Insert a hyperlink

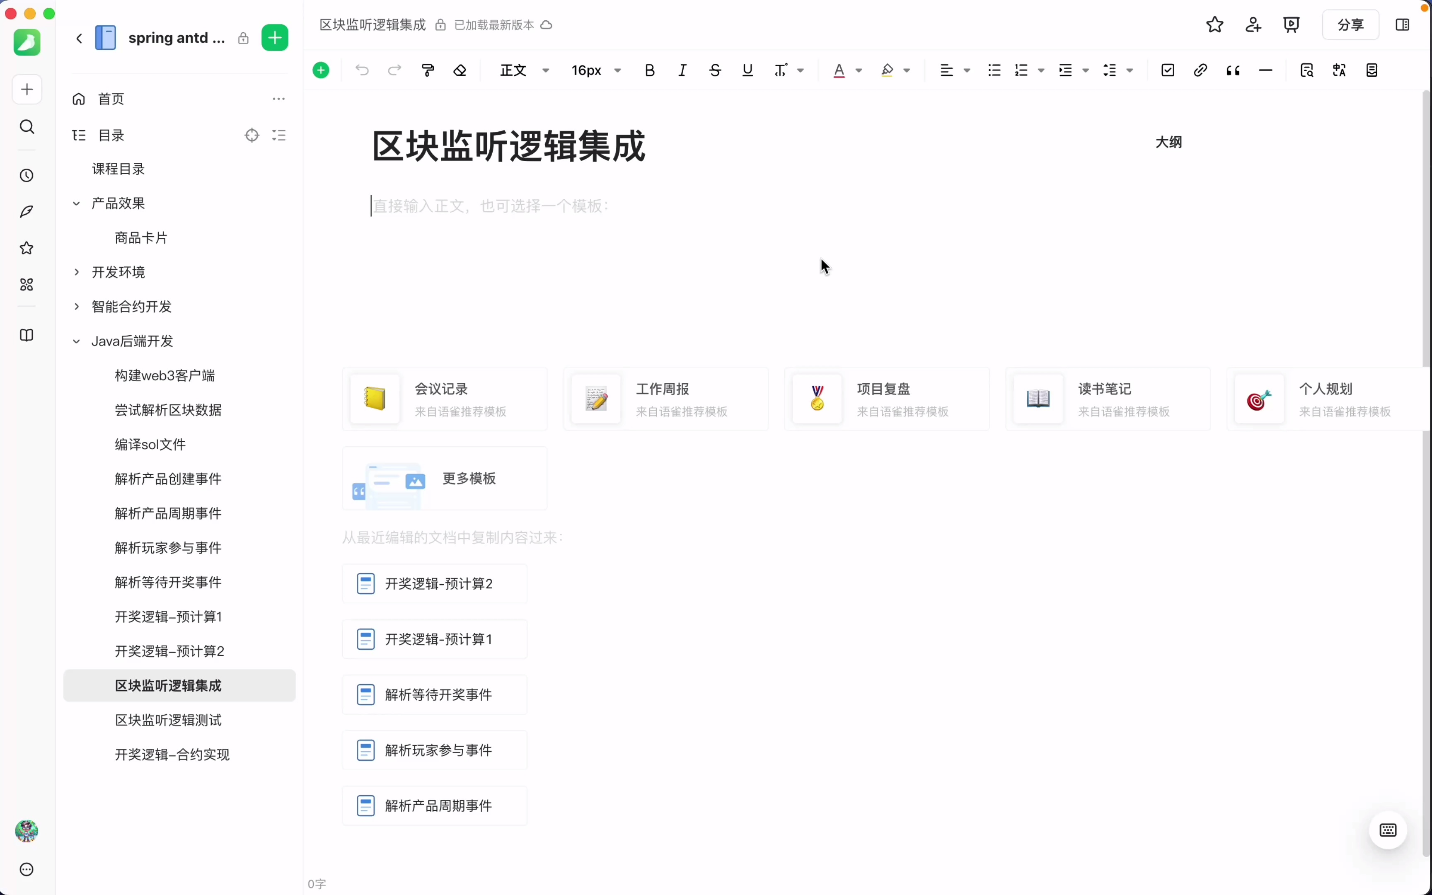click(x=1200, y=70)
